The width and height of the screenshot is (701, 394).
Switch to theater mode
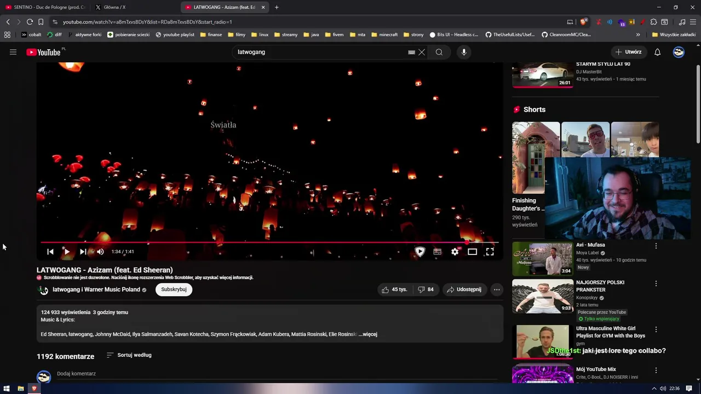tap(472, 252)
